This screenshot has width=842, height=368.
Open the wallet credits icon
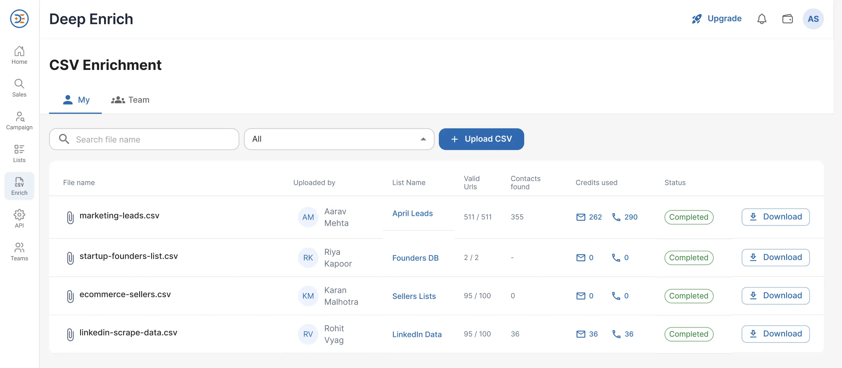coord(787,19)
